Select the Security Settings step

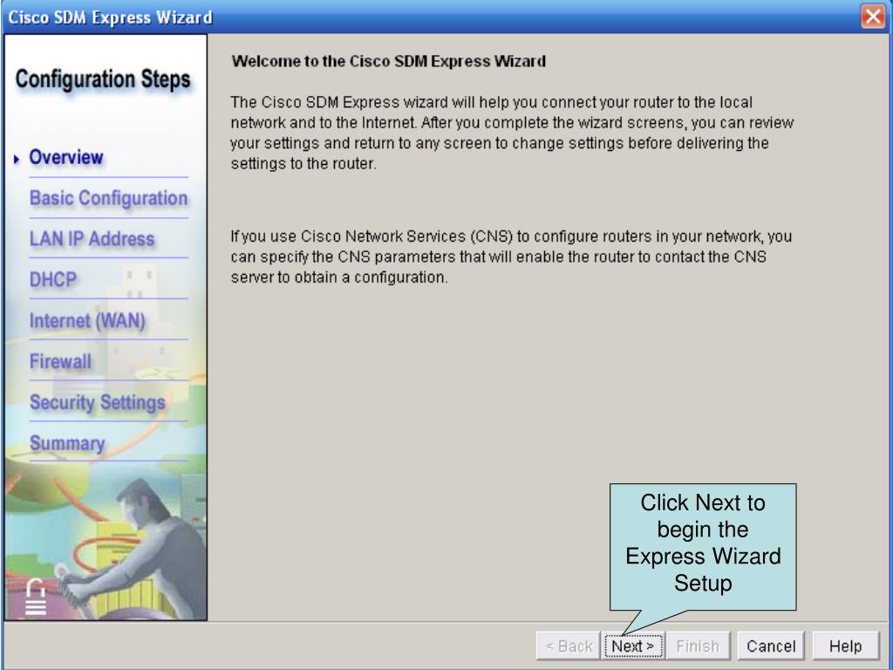coord(98,402)
